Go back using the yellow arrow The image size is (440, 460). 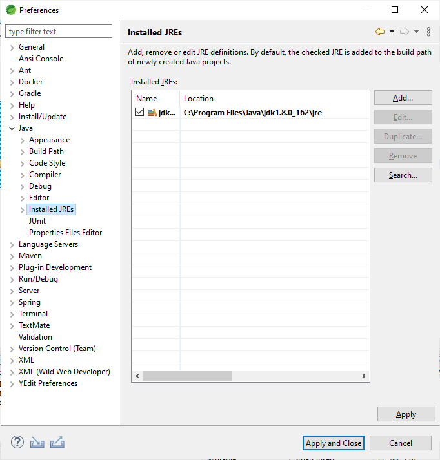click(x=380, y=32)
